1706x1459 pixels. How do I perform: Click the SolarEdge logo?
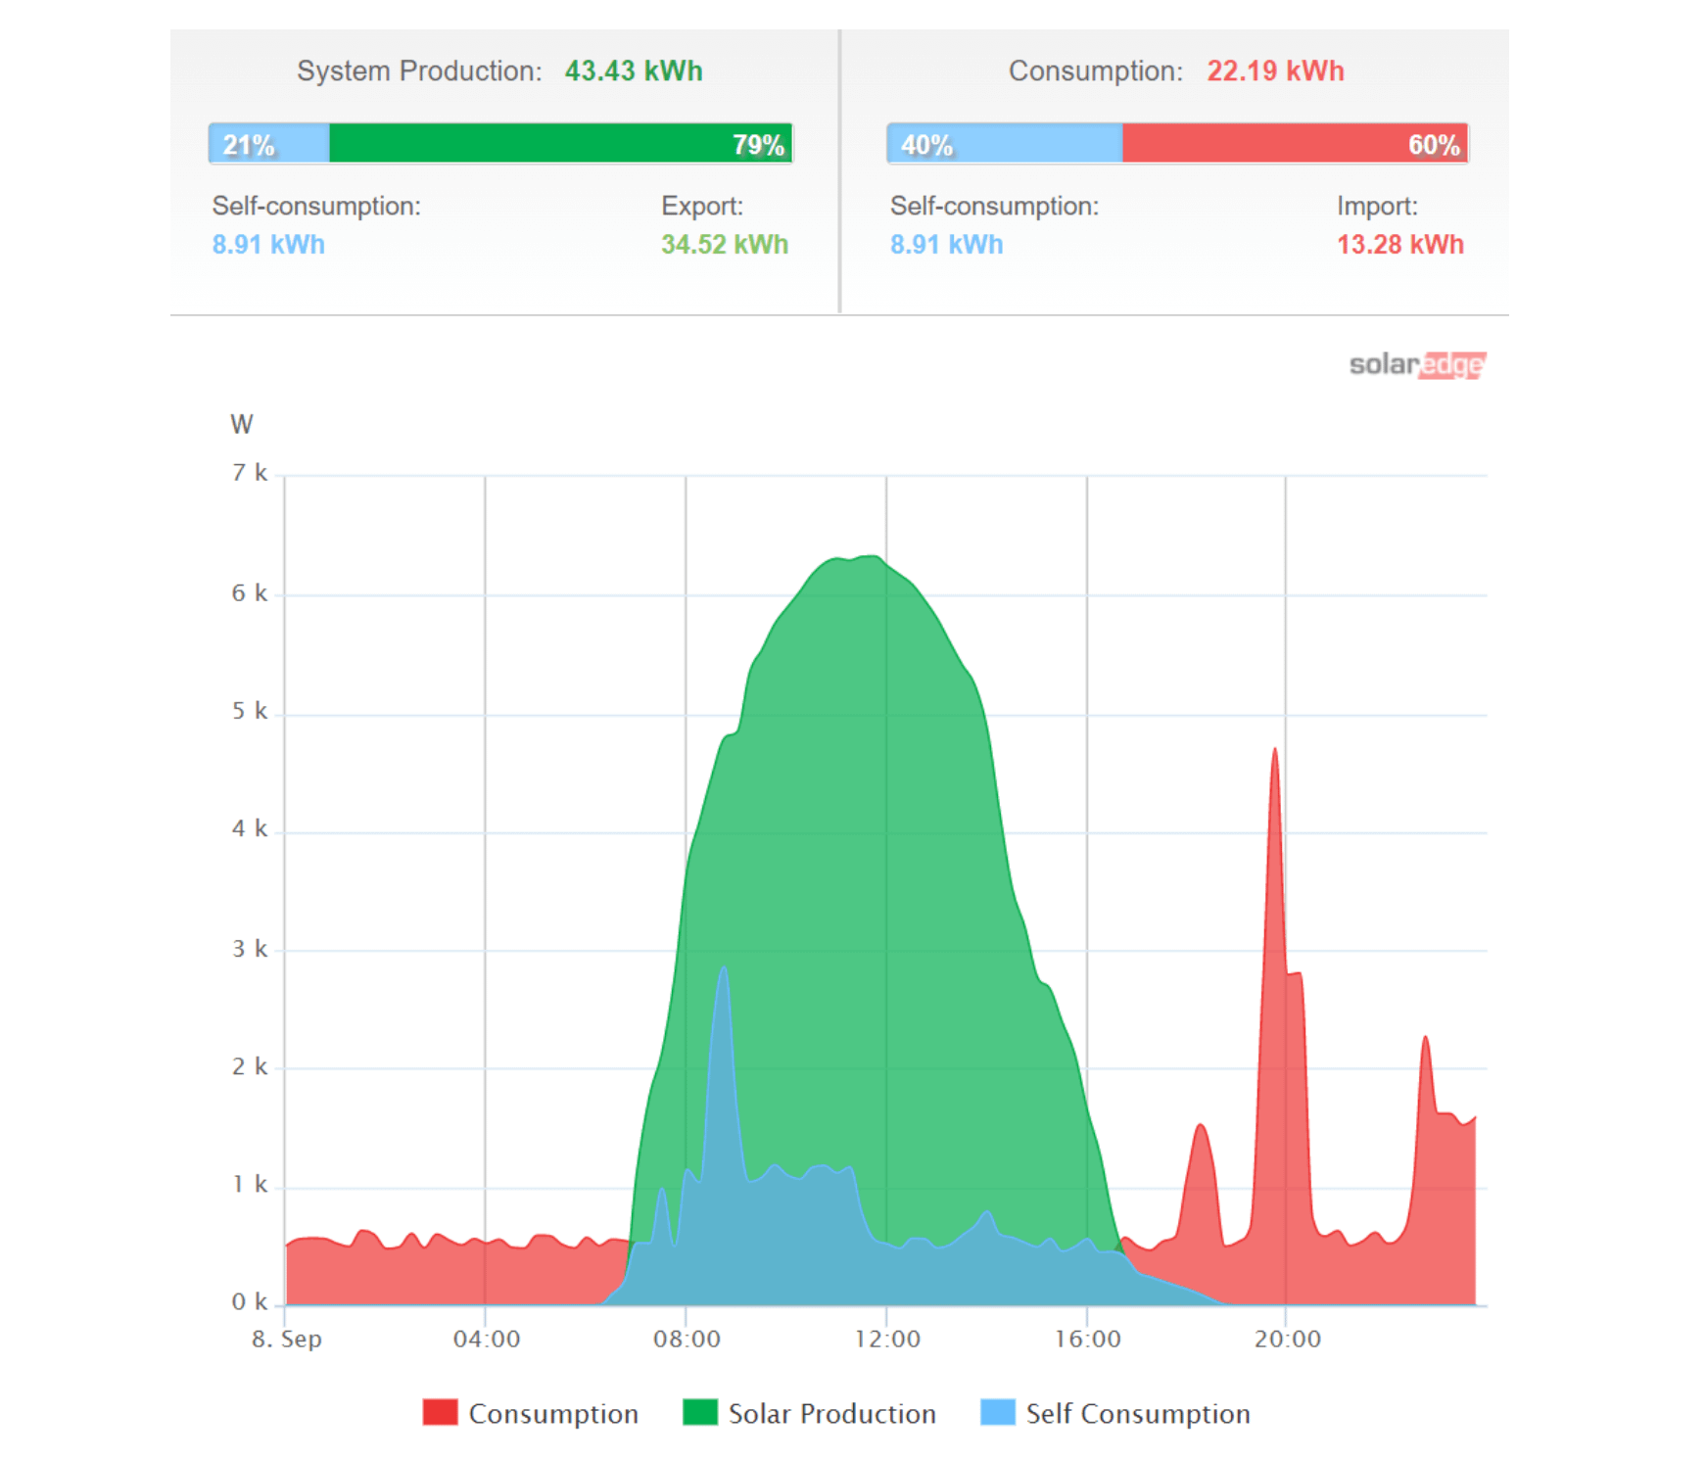pyautogui.click(x=1417, y=364)
